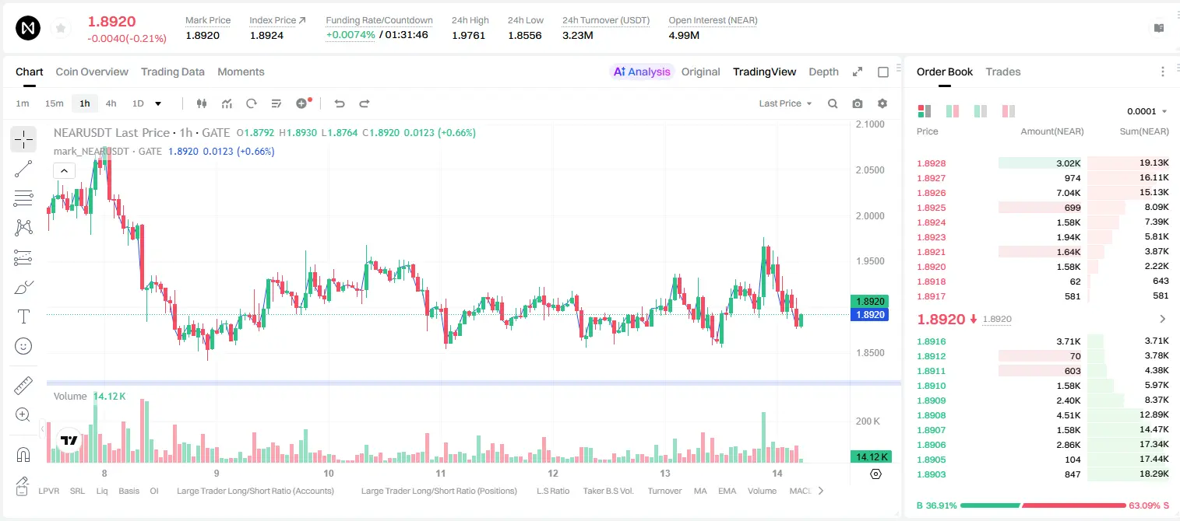This screenshot has width=1180, height=521.
Task: Search symbol with magnifier icon
Action: pos(833,103)
